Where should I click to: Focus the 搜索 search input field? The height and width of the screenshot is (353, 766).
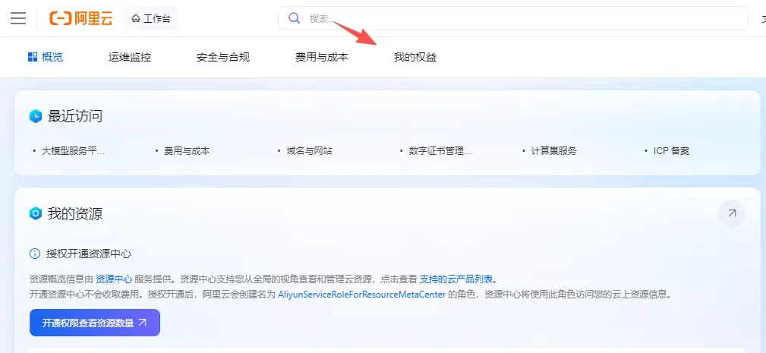[513, 18]
